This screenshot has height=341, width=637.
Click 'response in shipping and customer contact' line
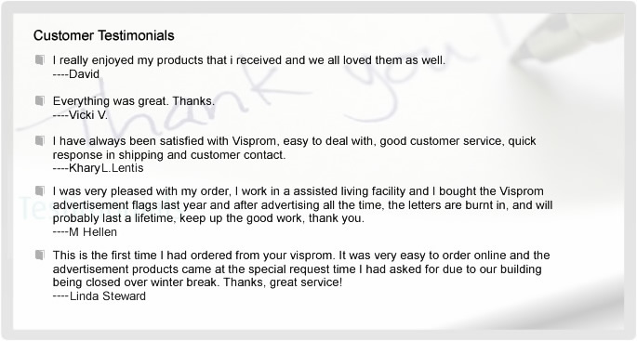pos(169,154)
